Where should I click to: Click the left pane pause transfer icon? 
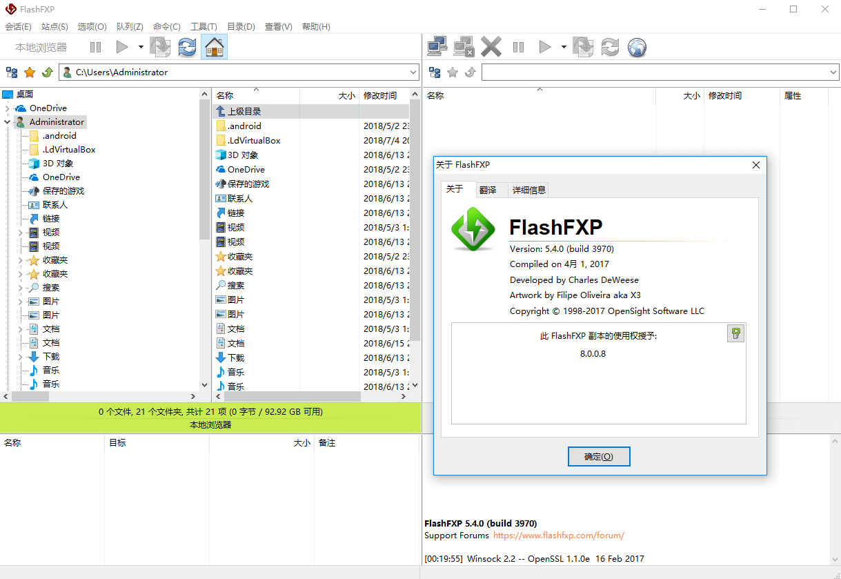pyautogui.click(x=95, y=47)
